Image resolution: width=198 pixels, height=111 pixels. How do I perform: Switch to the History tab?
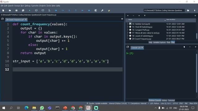coord(164,100)
